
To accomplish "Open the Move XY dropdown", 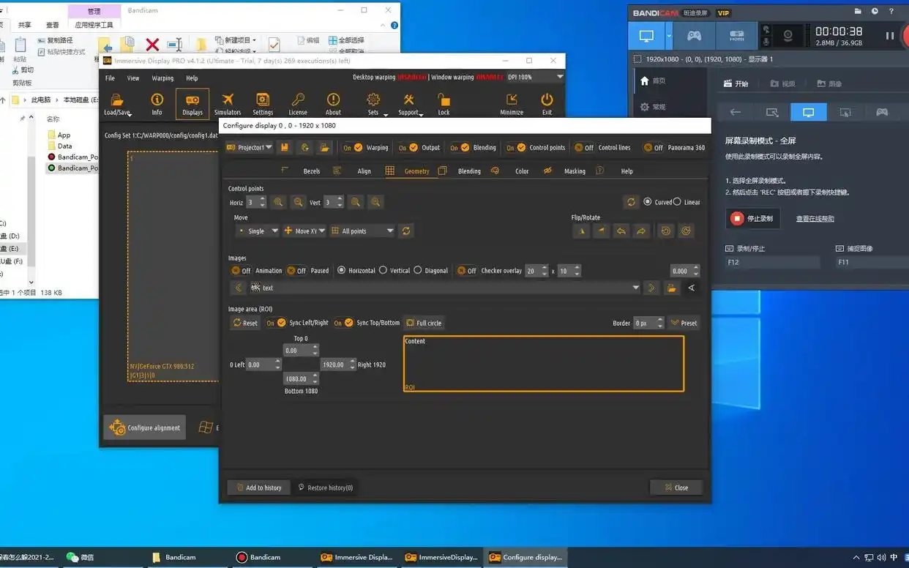I will (x=304, y=231).
